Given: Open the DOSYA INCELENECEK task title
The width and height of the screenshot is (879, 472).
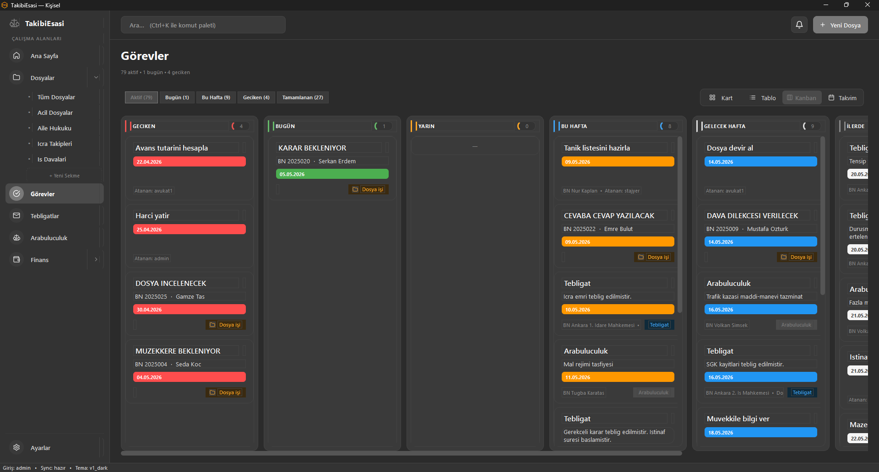Looking at the screenshot, I should pyautogui.click(x=171, y=283).
